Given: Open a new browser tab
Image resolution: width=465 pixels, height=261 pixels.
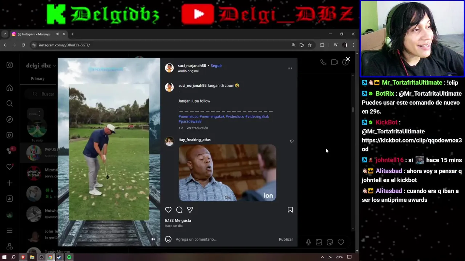Looking at the screenshot, I should click(72, 34).
